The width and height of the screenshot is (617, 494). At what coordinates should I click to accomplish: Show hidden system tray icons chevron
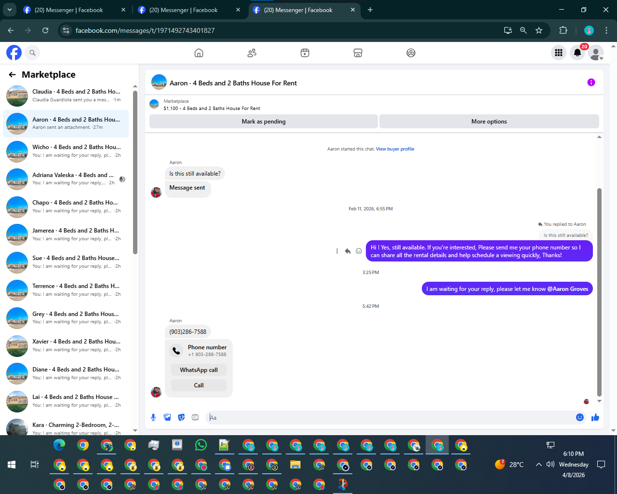point(538,465)
